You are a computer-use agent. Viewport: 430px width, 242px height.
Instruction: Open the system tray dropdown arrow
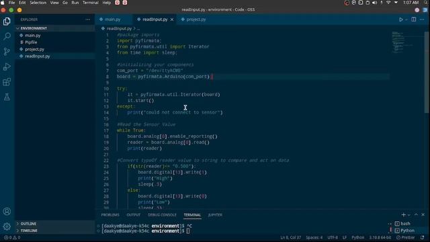click(x=396, y=3)
